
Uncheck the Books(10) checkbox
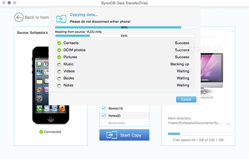point(104,108)
